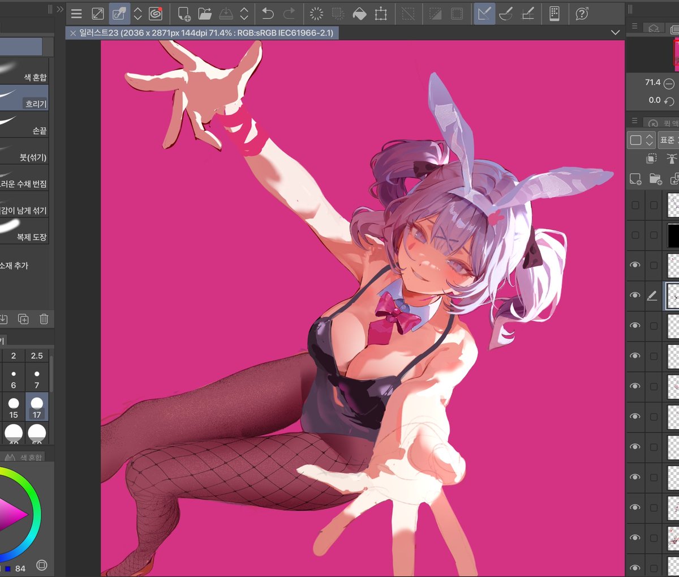Open the layer panel menu icon

(634, 121)
